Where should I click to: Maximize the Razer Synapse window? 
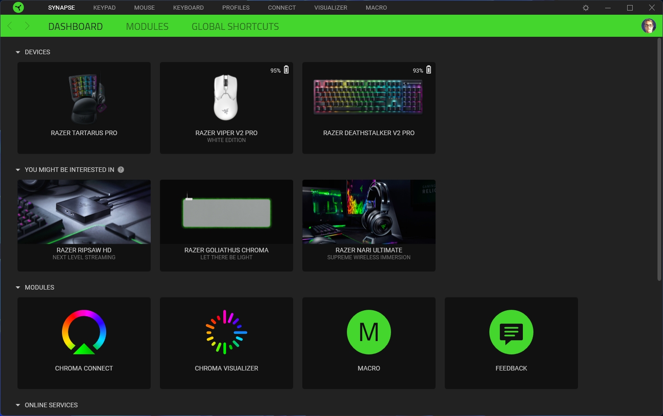click(630, 8)
